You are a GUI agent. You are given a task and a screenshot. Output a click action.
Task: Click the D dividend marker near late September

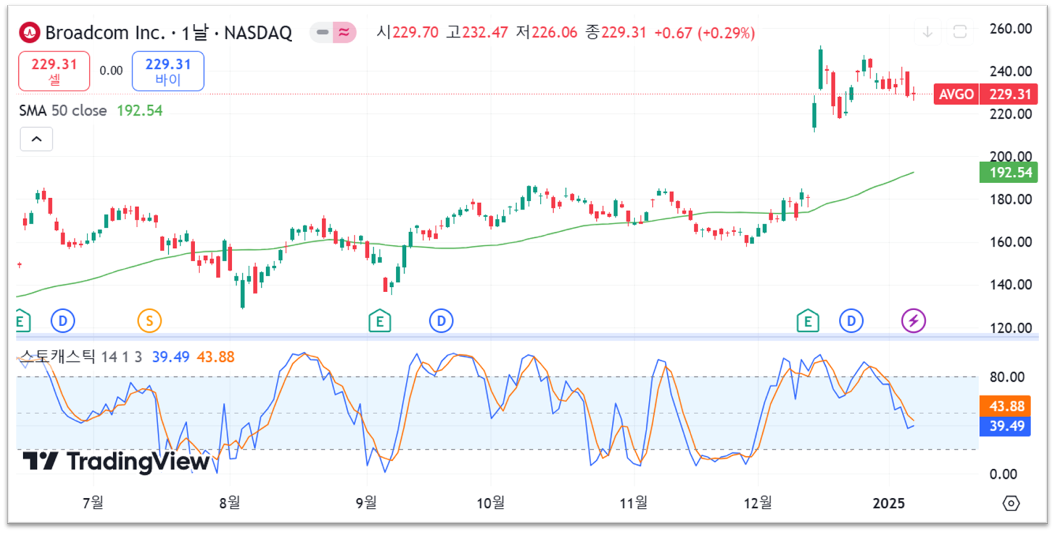441,321
